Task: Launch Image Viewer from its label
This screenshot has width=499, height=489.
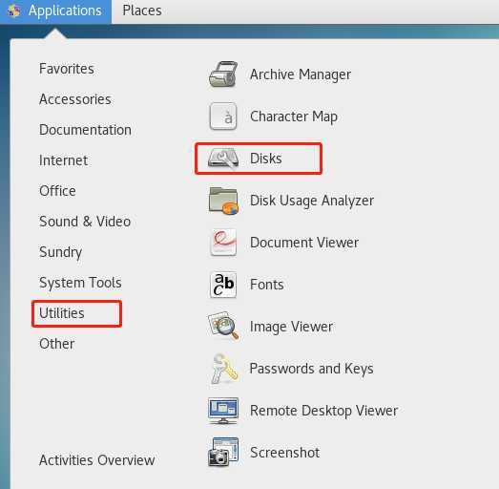Action: 291,327
